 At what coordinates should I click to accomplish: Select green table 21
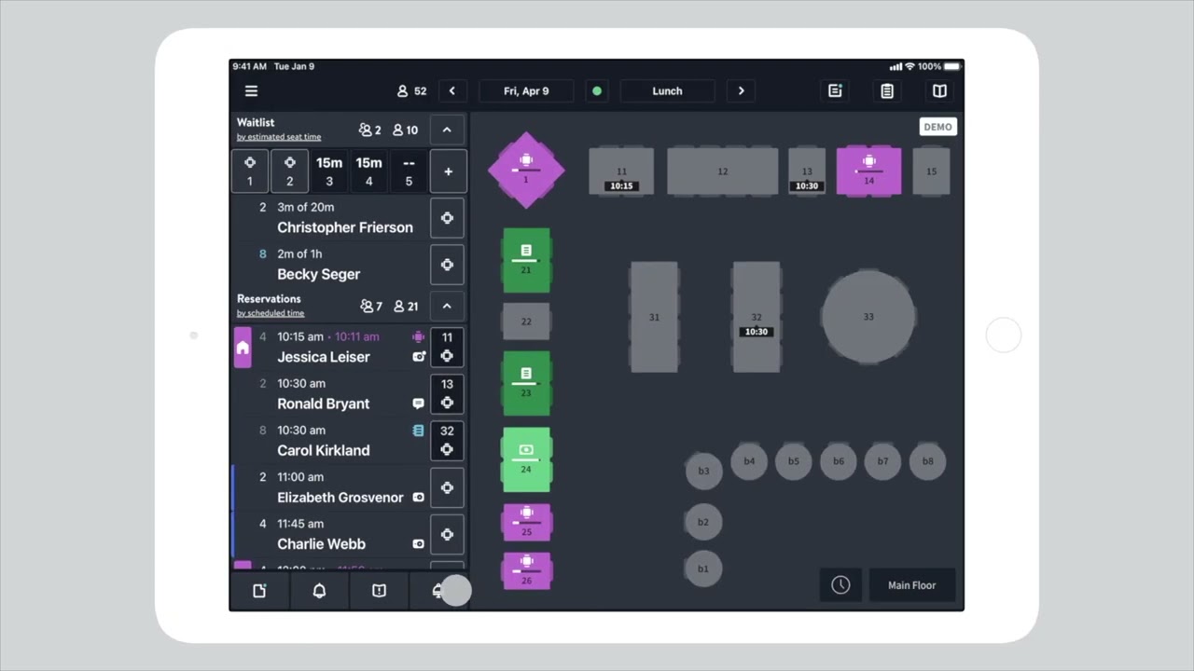pyautogui.click(x=526, y=261)
